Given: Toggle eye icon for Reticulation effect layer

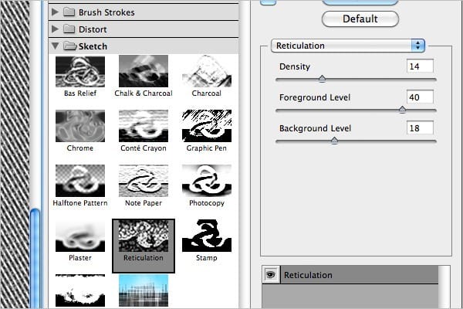Looking at the screenshot, I should tap(271, 274).
